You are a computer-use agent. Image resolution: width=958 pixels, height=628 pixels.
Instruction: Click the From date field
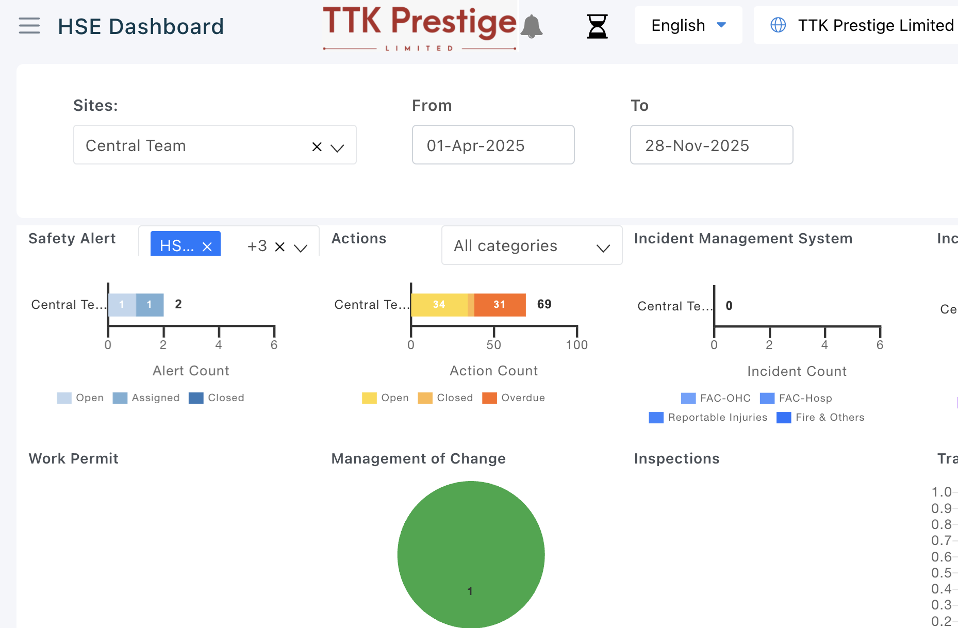coord(493,145)
